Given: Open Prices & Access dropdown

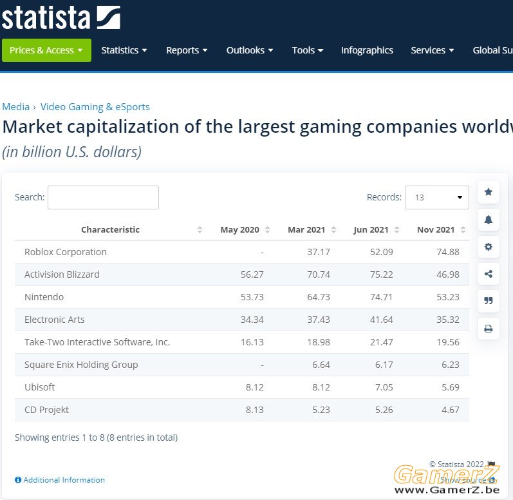Looking at the screenshot, I should click(47, 50).
